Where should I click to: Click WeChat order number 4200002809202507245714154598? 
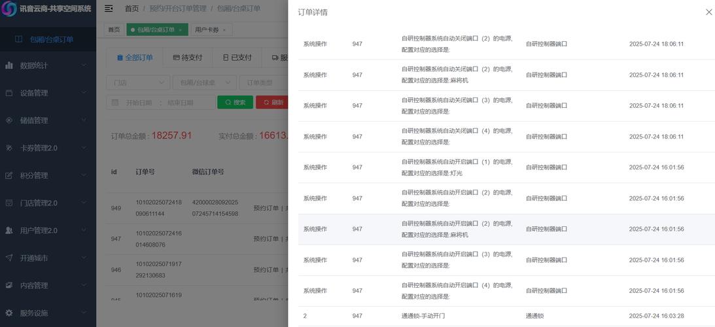pos(215,208)
